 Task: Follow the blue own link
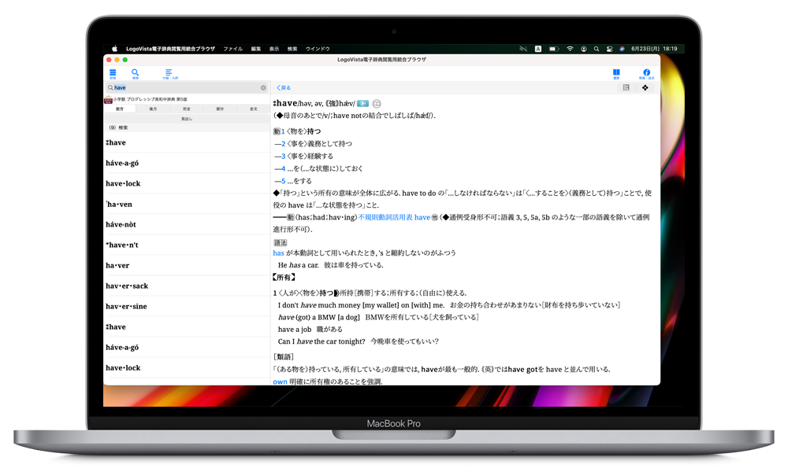[x=280, y=382]
